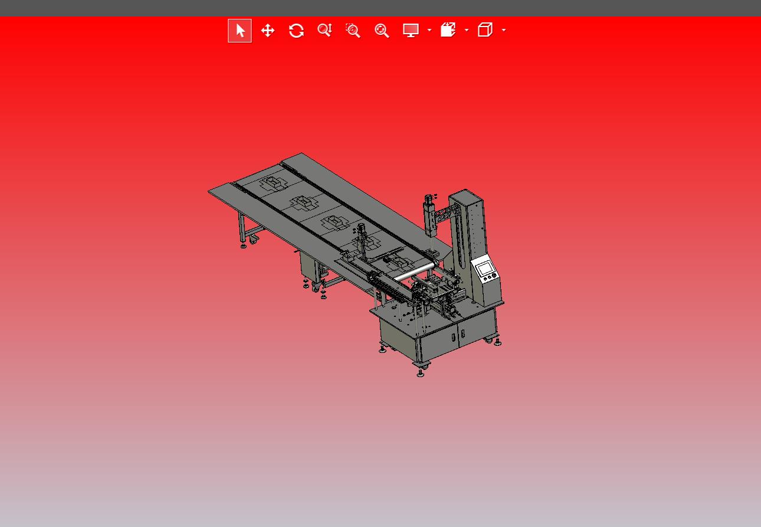Pick the Zoom in/out magnifier tool
Image resolution: width=761 pixels, height=527 pixels.
[324, 31]
